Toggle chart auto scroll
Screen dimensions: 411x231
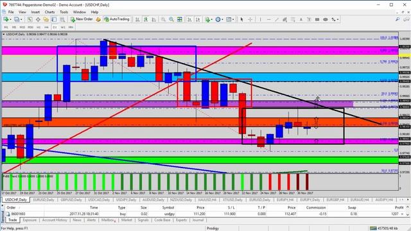coord(189,19)
